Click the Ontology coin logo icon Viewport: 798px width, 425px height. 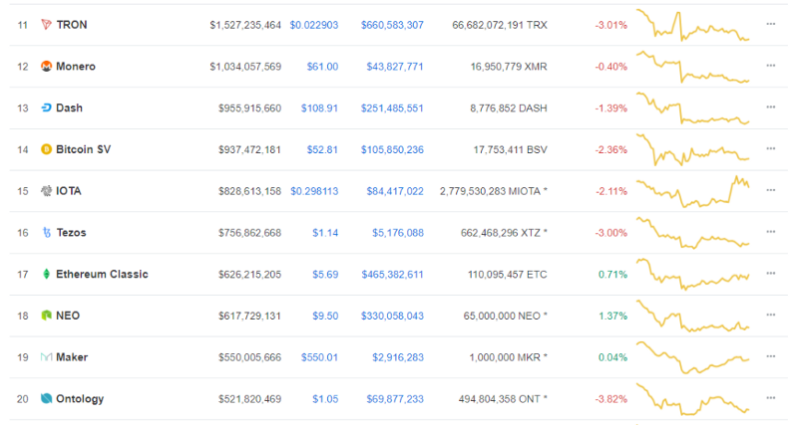[x=46, y=398]
